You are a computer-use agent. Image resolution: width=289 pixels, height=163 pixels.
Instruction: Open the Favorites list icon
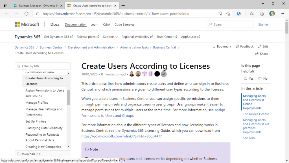point(251,14)
